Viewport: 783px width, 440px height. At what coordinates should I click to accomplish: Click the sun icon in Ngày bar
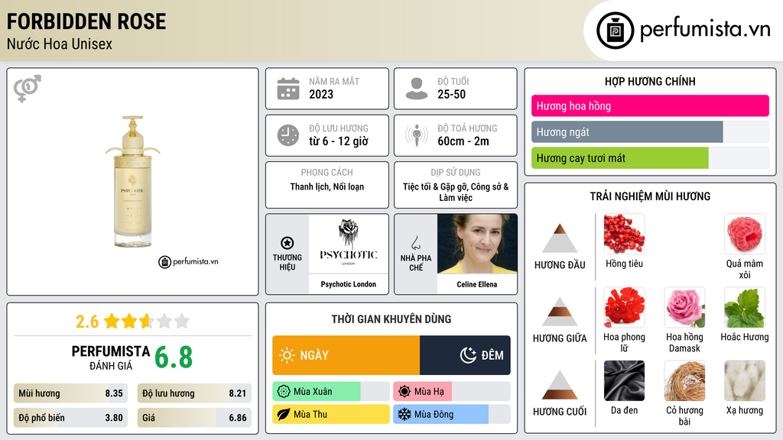(x=288, y=355)
